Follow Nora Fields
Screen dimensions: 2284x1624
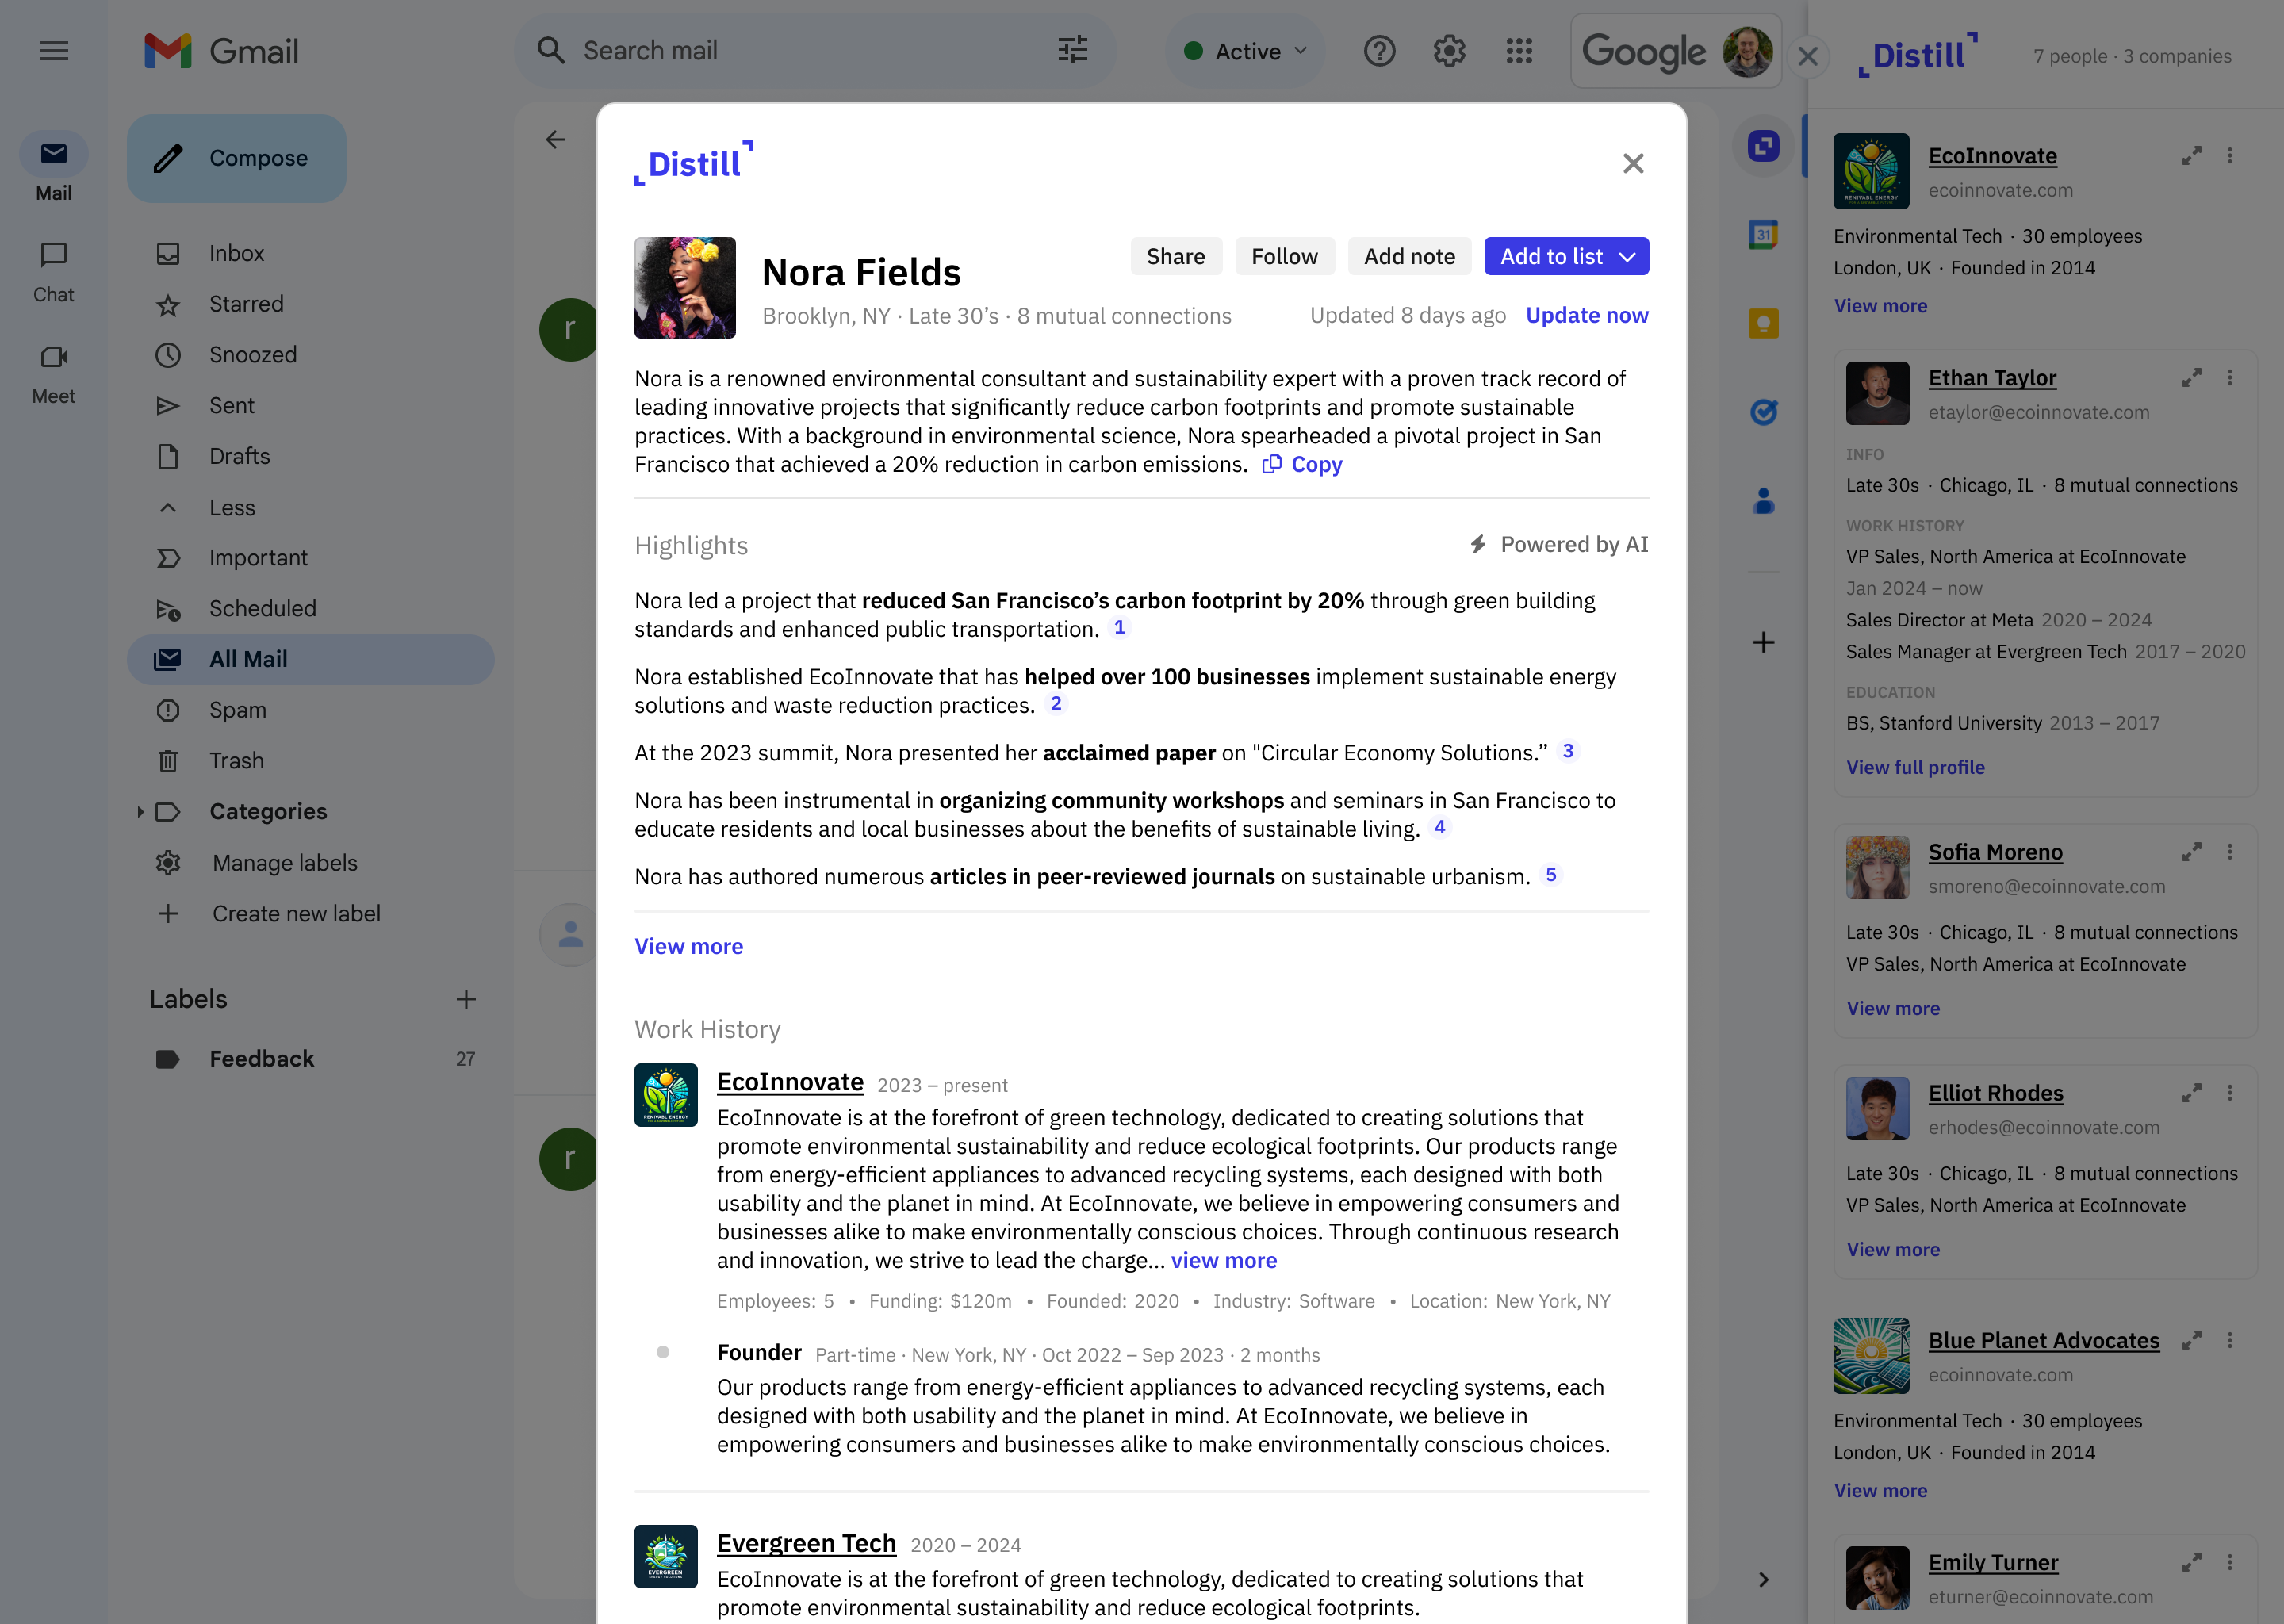[1284, 257]
